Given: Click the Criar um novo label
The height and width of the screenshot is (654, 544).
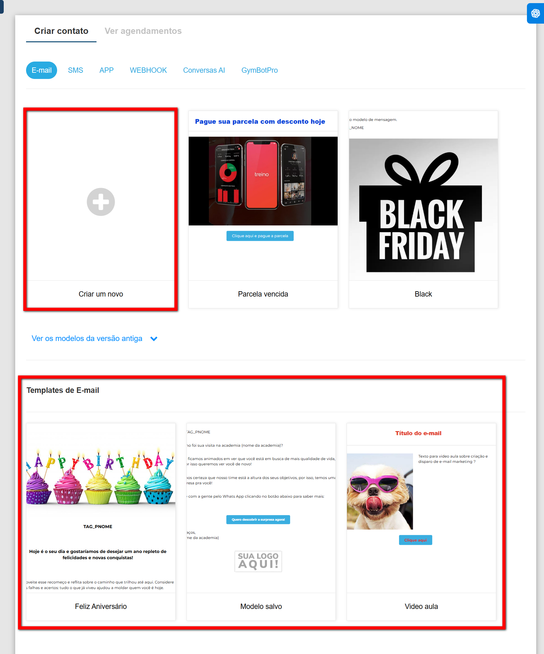Looking at the screenshot, I should click(x=101, y=294).
